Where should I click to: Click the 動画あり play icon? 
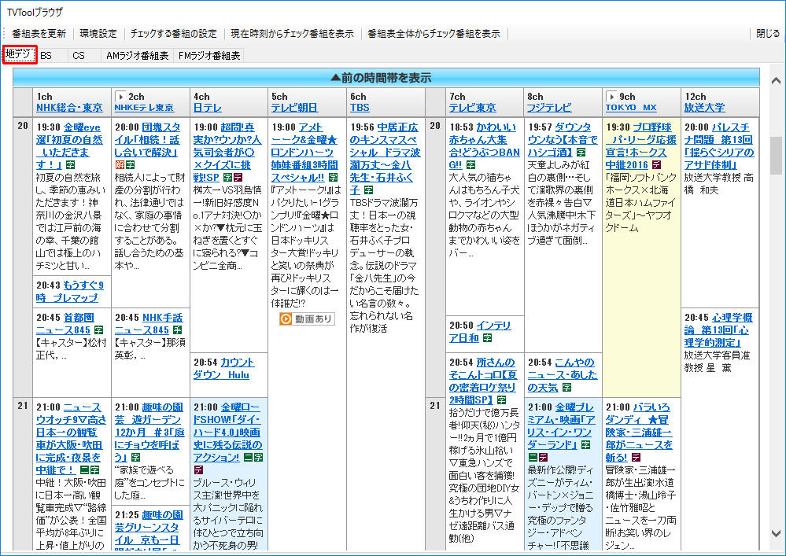286,319
